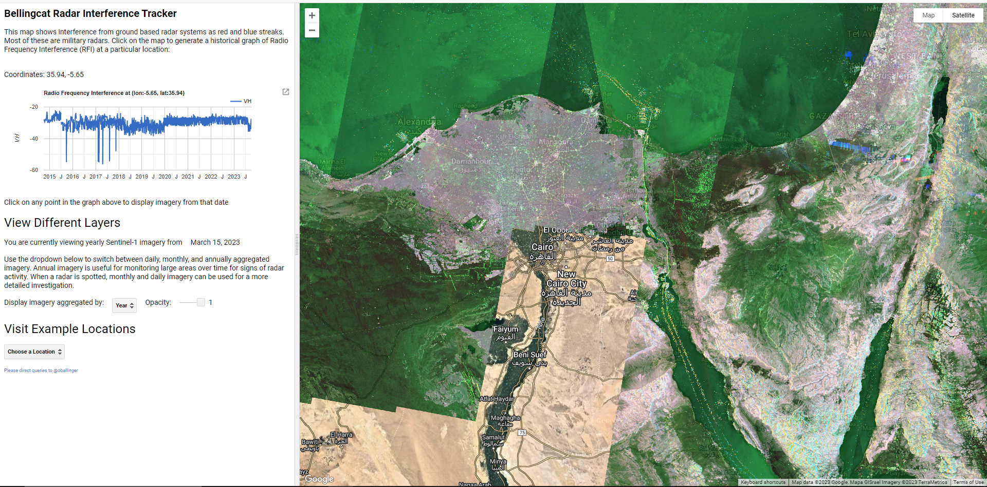
Task: Click the Minya label on map
Action: 498,464
